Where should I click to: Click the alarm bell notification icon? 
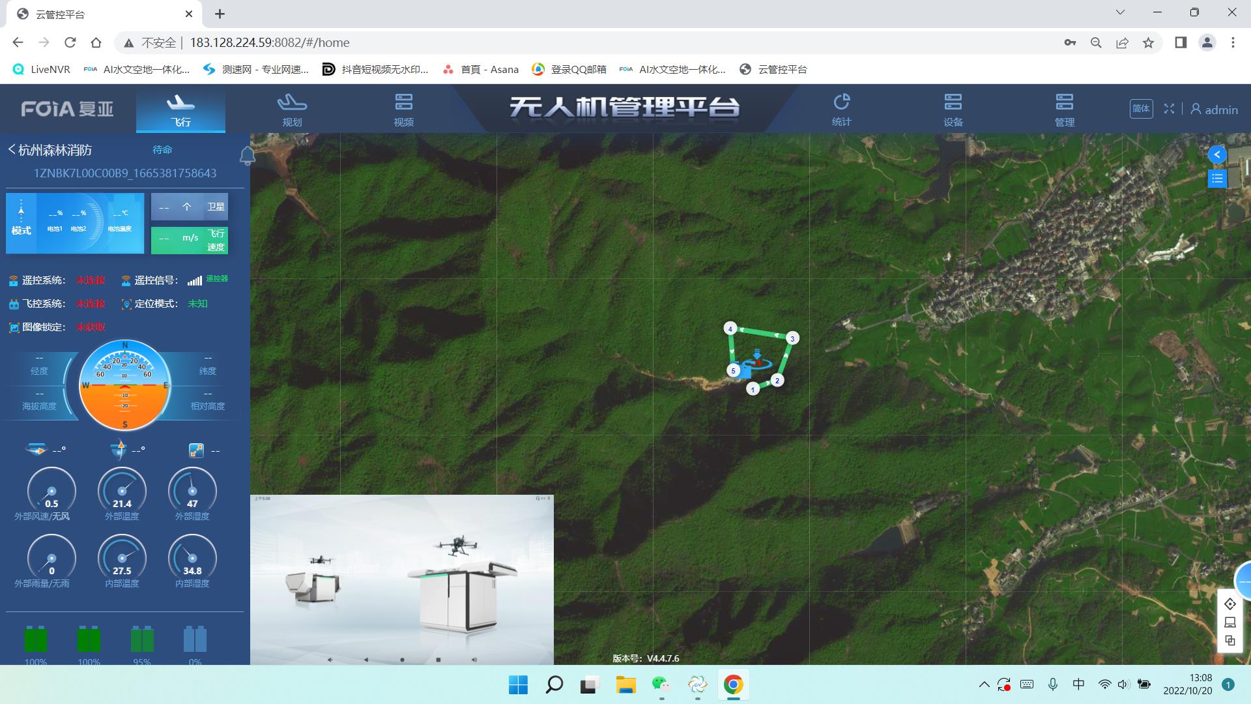coord(247,156)
